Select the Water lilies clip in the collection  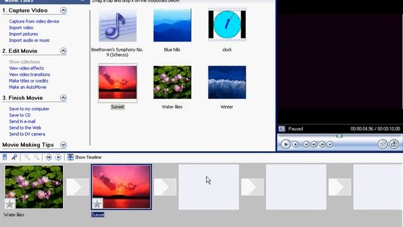click(x=172, y=83)
